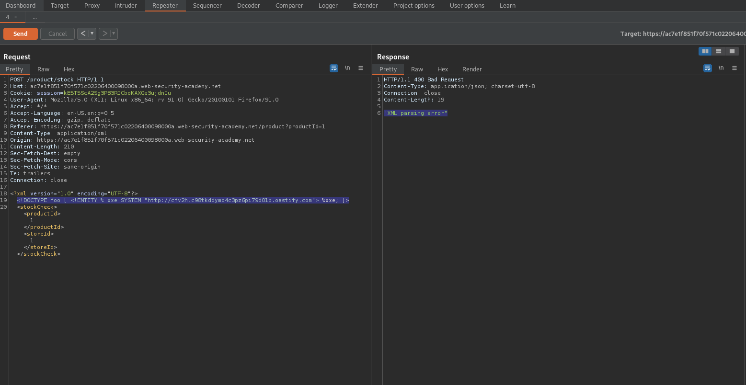Click the Content-Length: 210 header
The image size is (746, 385).
coord(42,147)
